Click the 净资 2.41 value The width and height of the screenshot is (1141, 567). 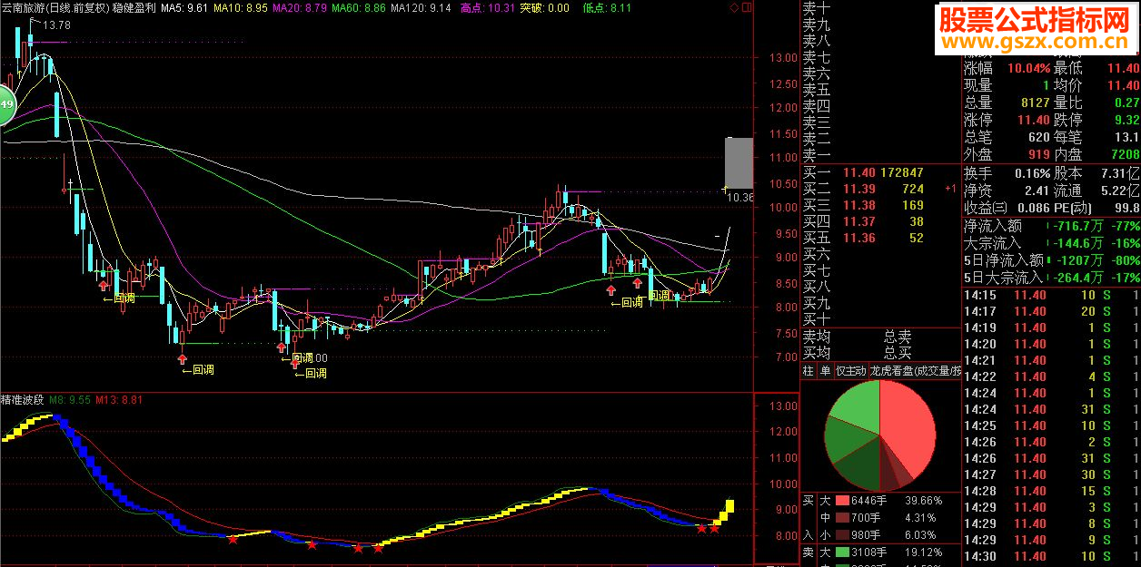coord(1037,191)
